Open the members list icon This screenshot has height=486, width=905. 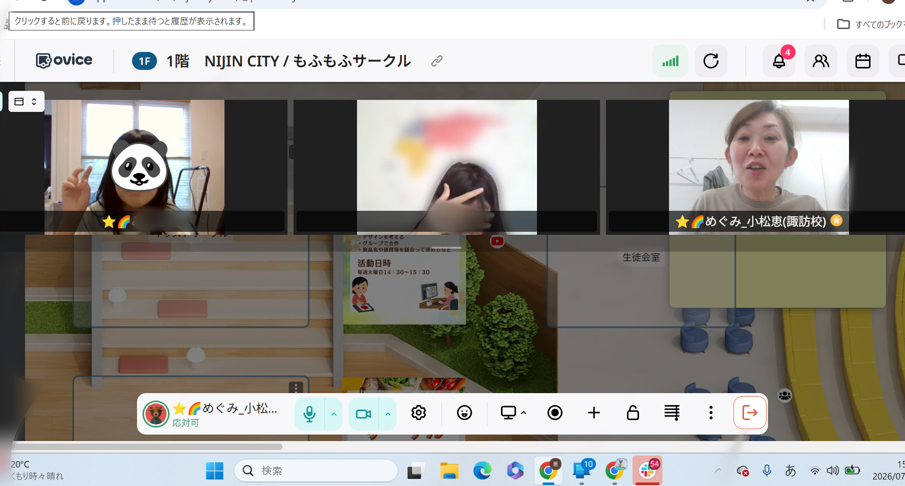pos(821,61)
